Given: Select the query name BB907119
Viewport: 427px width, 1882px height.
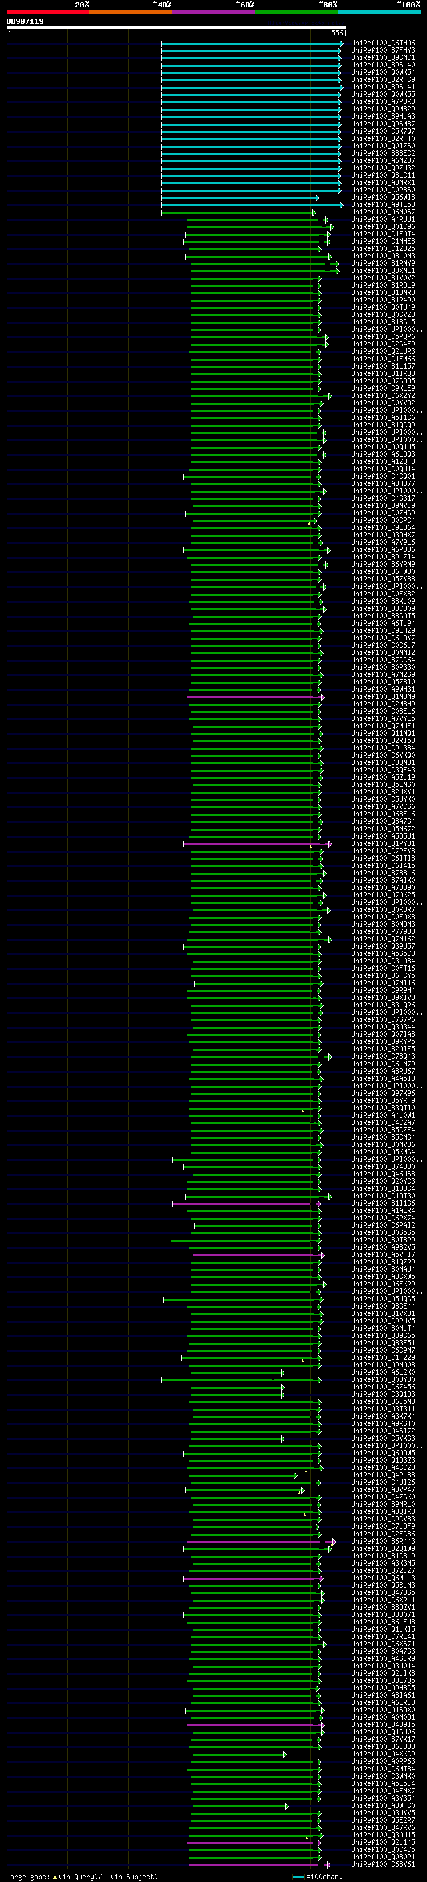Looking at the screenshot, I should pyautogui.click(x=25, y=22).
